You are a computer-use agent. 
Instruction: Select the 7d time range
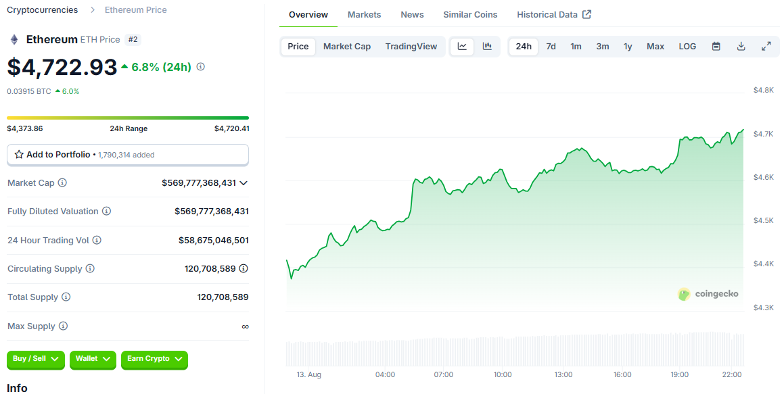click(551, 47)
